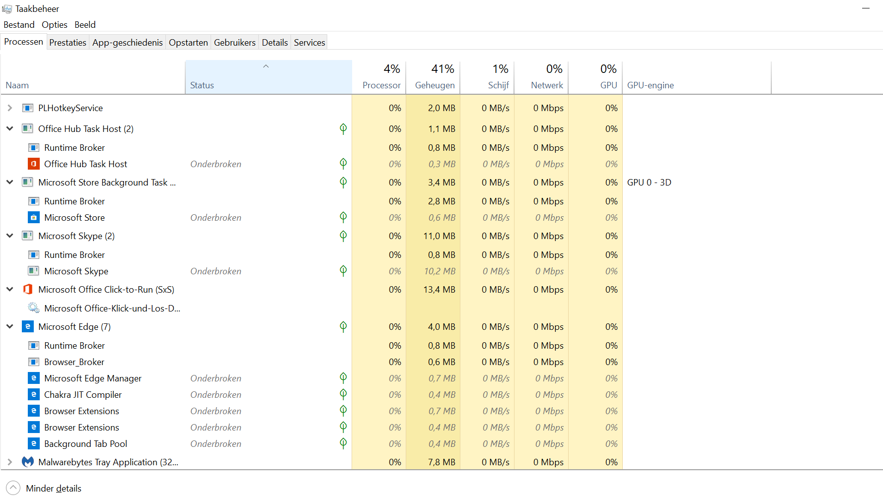Click the Chakra JIT Compiler Edge icon
Screen dimensions: 883x496
pos(33,394)
